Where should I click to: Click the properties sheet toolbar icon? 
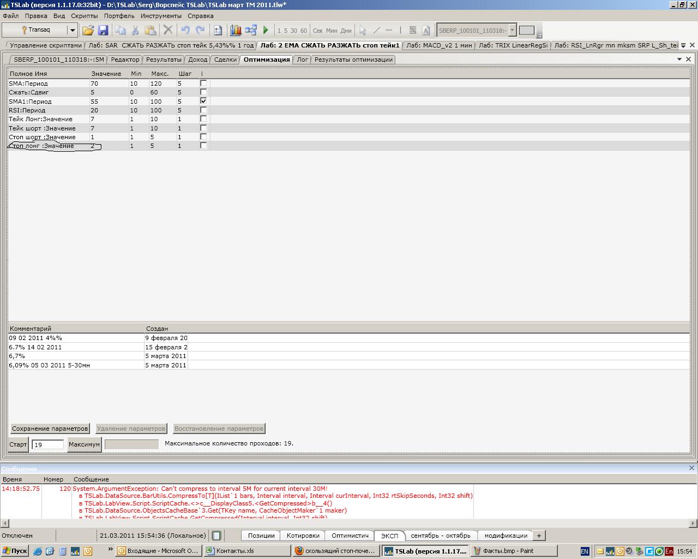[x=218, y=31]
